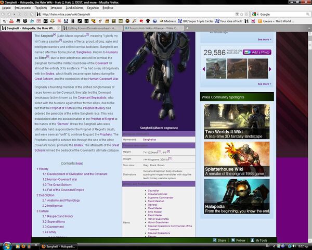Click the browser Back arrow
The image size is (312, 250).
3,15
